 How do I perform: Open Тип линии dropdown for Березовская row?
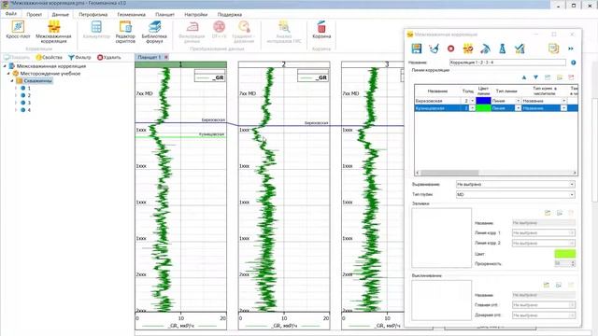[518, 101]
